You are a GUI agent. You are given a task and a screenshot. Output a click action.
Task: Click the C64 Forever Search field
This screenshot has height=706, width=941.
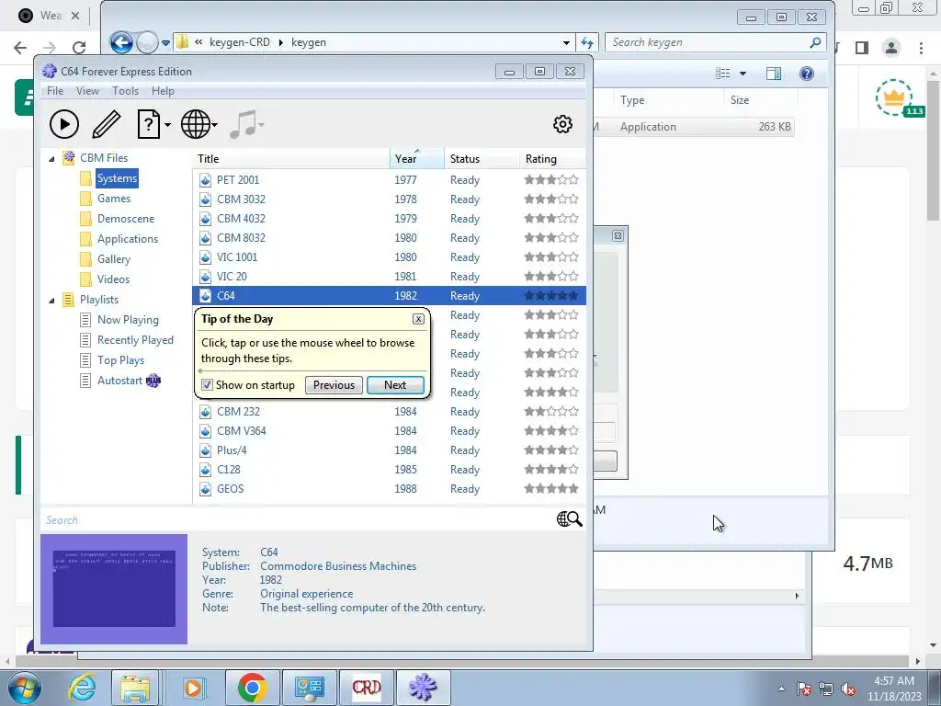(x=299, y=520)
